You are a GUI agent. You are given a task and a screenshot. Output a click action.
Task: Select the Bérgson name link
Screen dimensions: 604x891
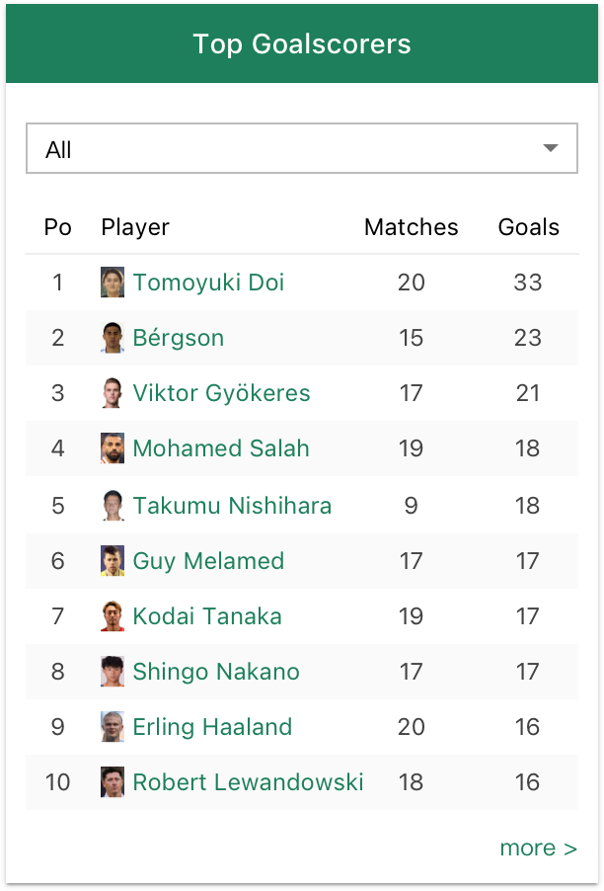coord(179,338)
